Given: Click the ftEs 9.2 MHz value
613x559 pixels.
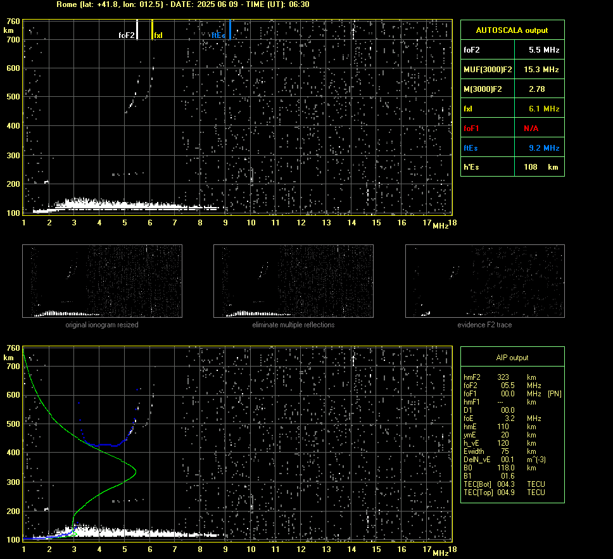Looking at the screenshot, I should (x=544, y=148).
